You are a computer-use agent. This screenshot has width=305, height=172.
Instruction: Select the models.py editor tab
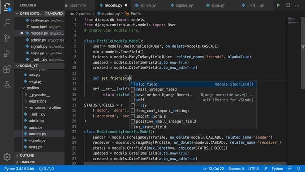coord(113,5)
